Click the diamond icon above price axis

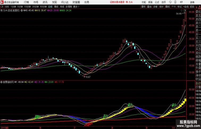[x=182, y=11]
